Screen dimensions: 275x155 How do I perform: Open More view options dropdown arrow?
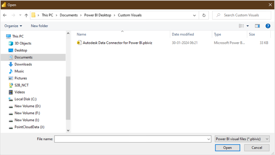tap(248, 26)
